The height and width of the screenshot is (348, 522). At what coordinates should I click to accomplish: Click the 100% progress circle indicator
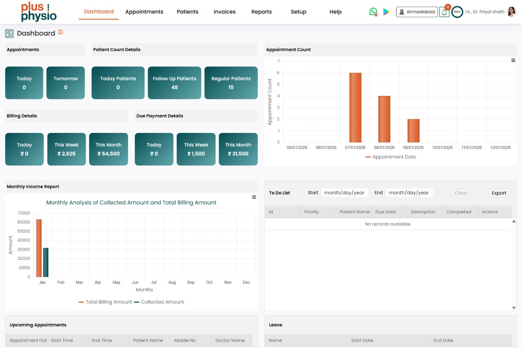pos(457,12)
